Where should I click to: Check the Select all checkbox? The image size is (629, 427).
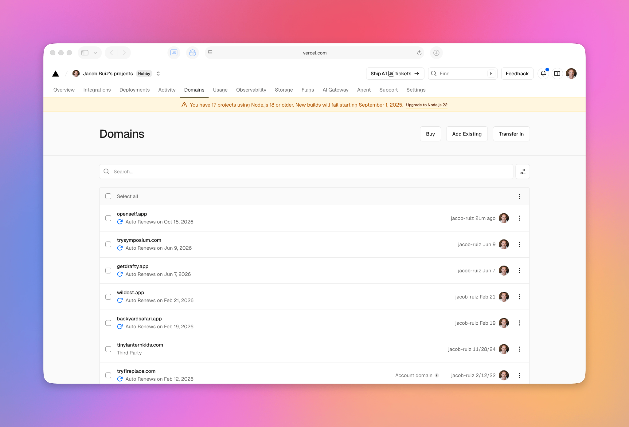click(108, 196)
